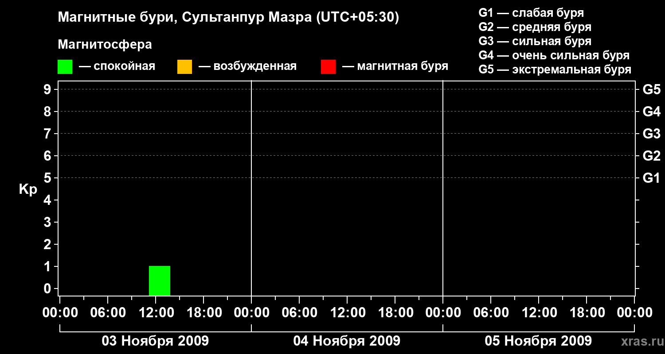
Task: Click the right-axis 'G5' label beside the plot
Action: [651, 89]
